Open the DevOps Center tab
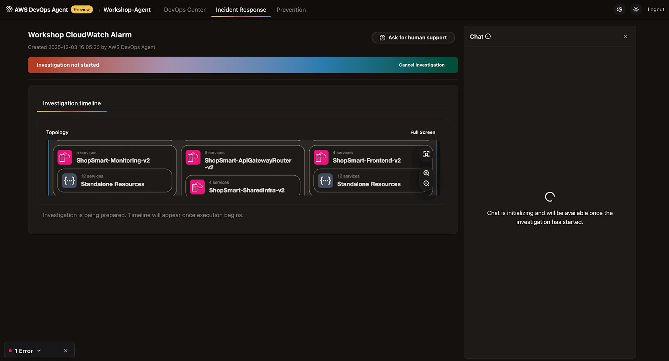 coord(185,10)
